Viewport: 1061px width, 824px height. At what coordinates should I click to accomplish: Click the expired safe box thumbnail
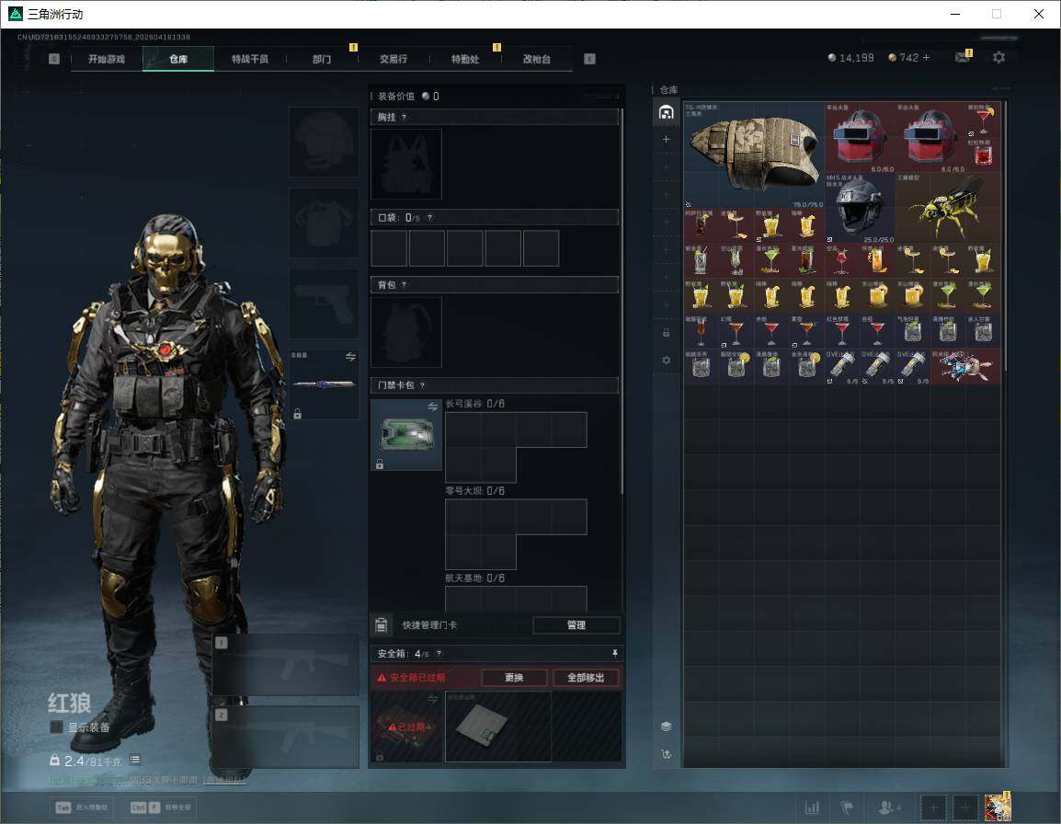(406, 727)
